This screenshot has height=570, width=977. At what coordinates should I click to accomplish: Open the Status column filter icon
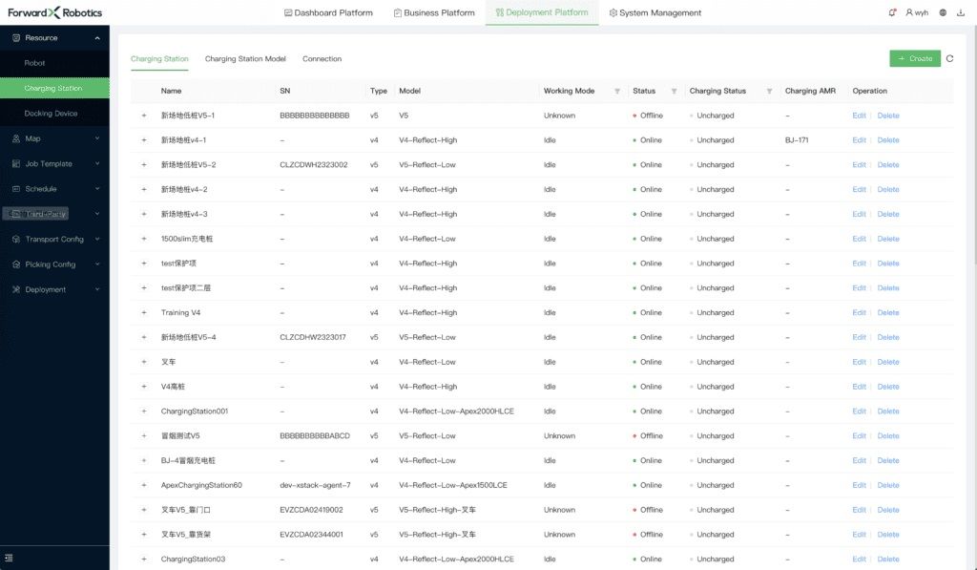coord(674,92)
